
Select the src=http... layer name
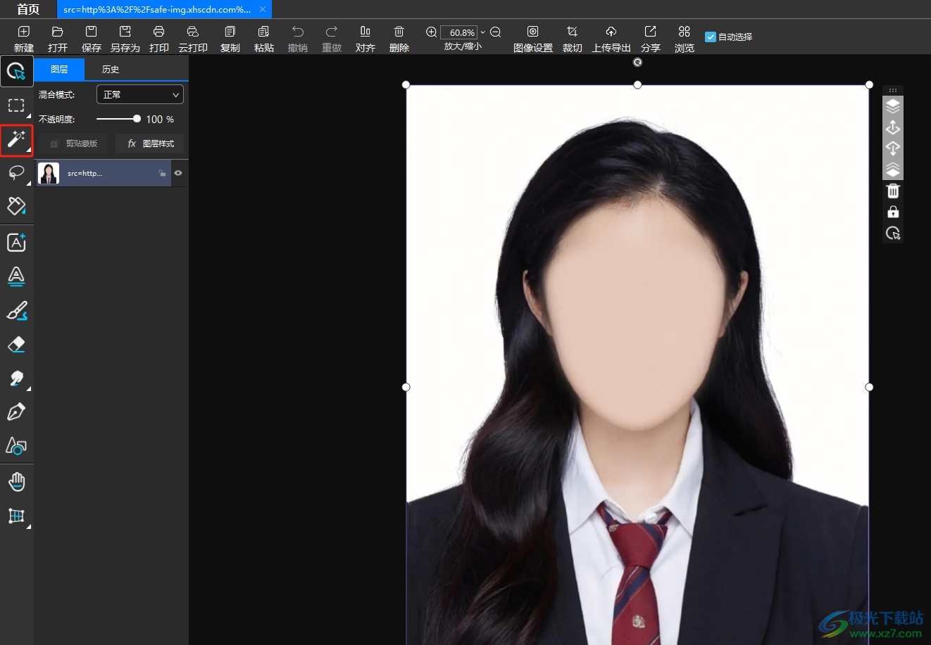point(85,173)
